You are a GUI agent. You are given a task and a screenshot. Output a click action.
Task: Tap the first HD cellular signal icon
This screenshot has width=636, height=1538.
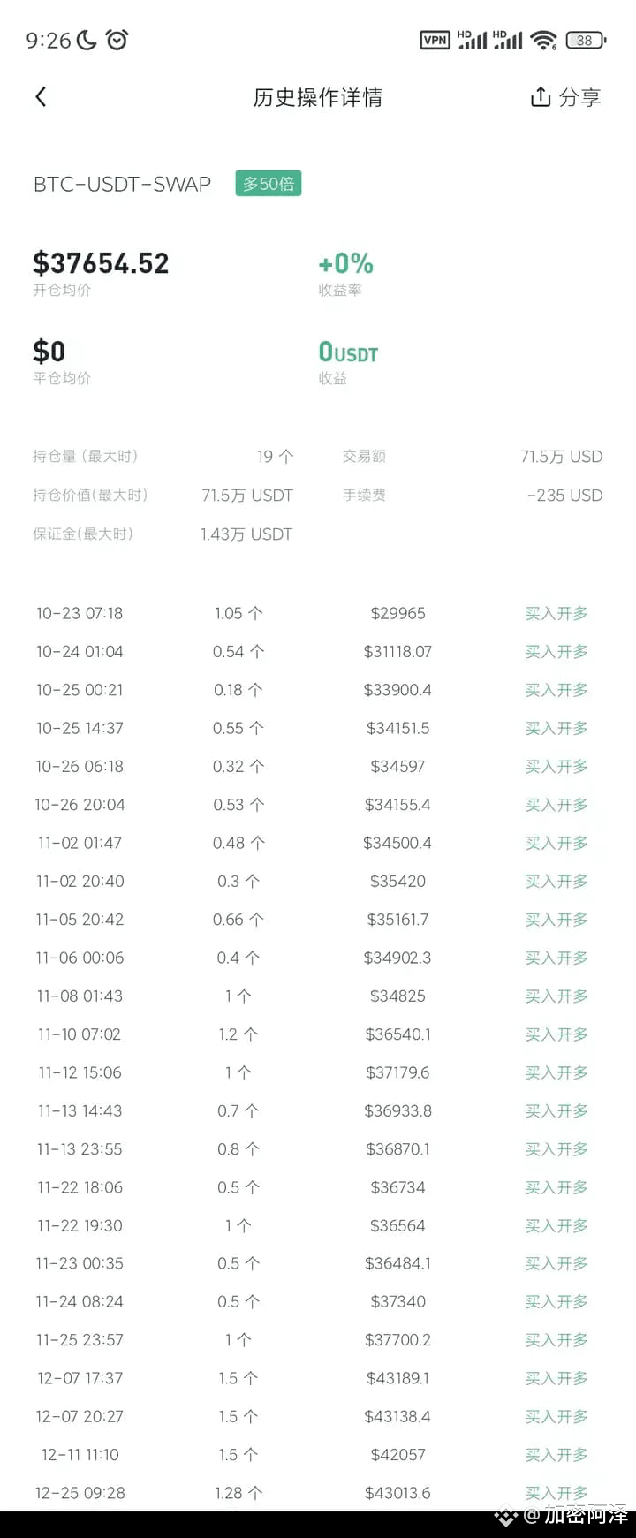click(472, 40)
